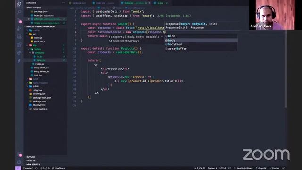Expand the Timeline panel
The width and height of the screenshot is (302, 170).
[31, 161]
